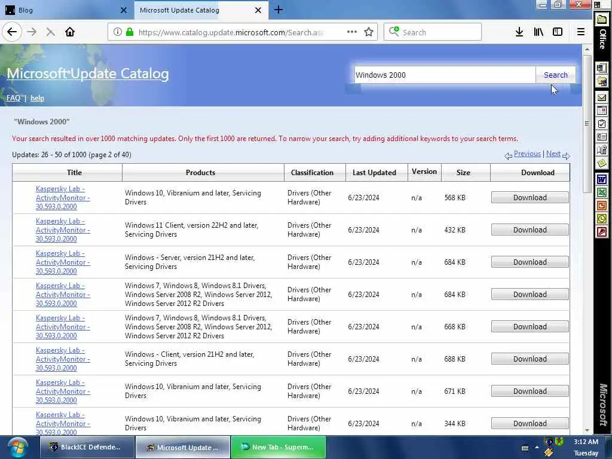Click the new mail envelope icon on Office bar
Viewport: 612px width, 459px height.
tap(602, 97)
